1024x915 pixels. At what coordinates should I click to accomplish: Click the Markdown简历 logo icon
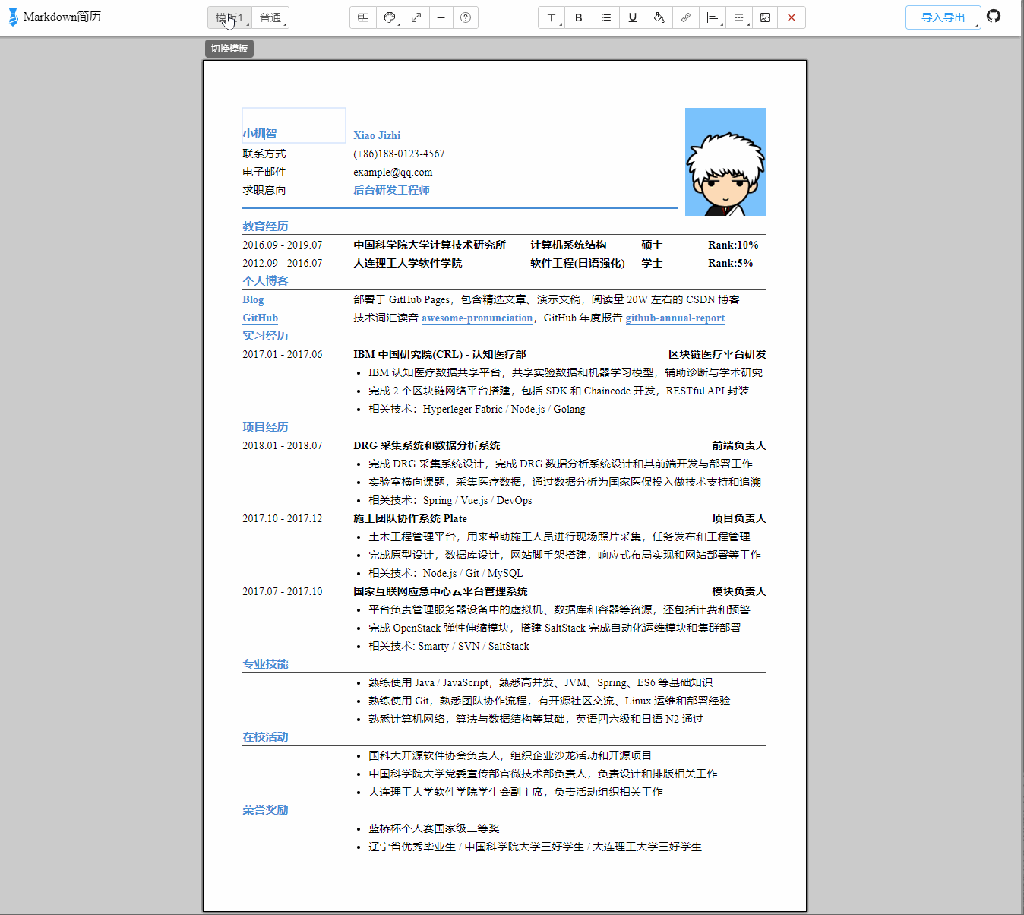coord(13,17)
